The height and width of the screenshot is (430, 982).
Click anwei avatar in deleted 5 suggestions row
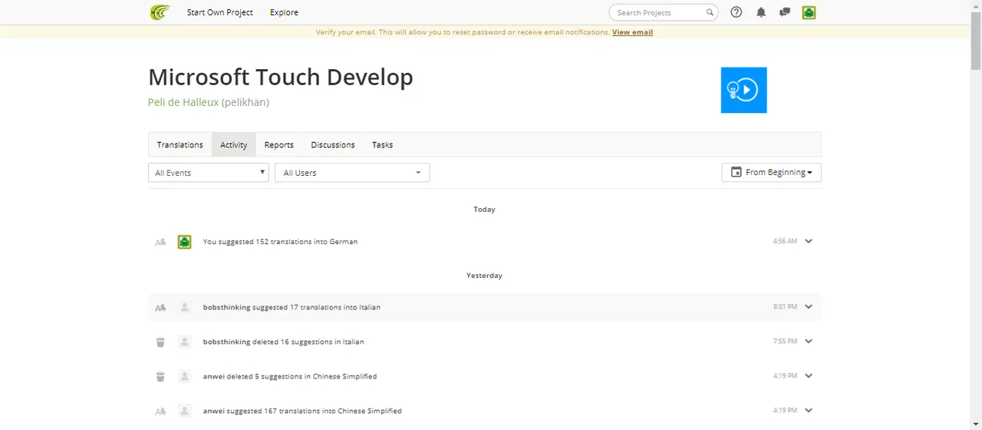tap(184, 376)
